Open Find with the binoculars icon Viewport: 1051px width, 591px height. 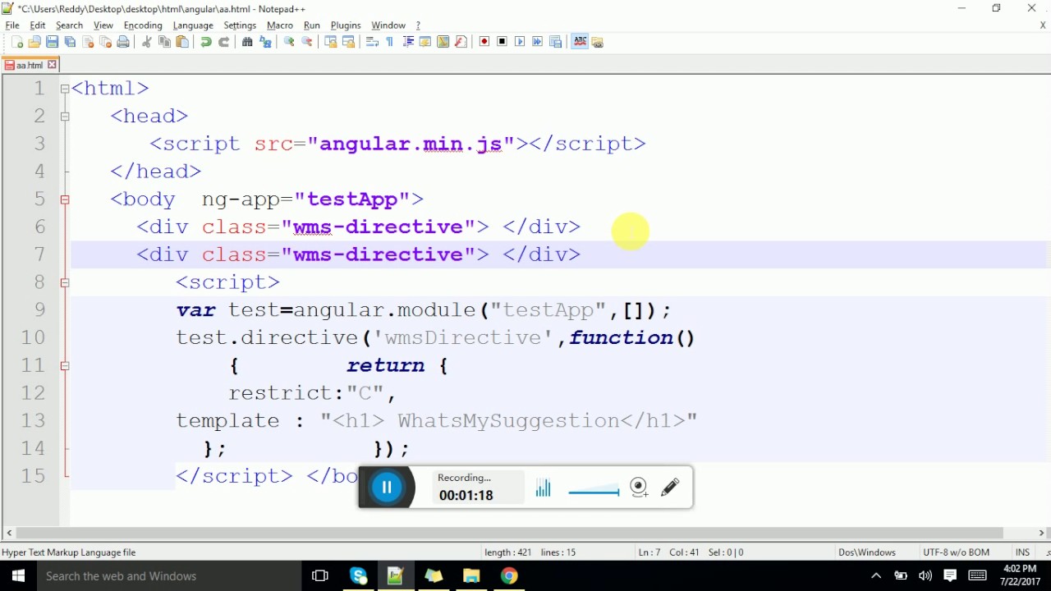click(247, 42)
